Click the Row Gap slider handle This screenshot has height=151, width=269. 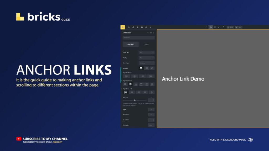pyautogui.click(x=135, y=100)
